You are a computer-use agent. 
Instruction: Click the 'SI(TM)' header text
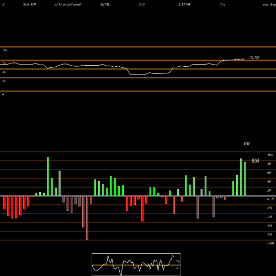coord(105,4)
